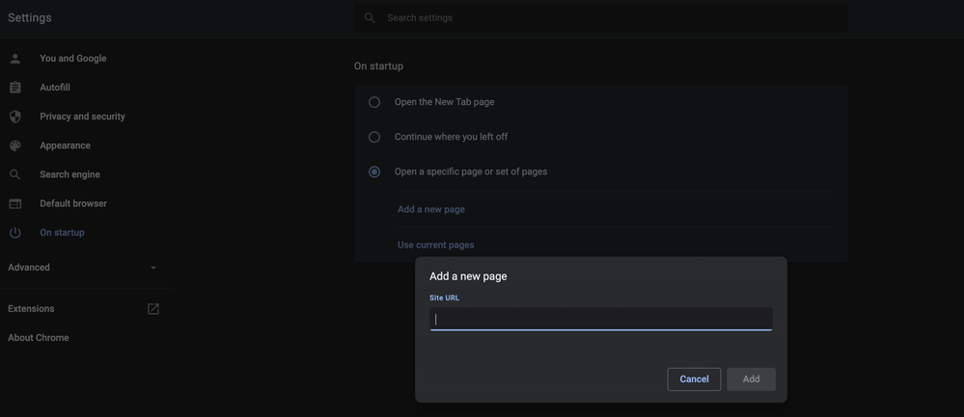Select Open a specific page radio
Screen dimensions: 964x417
click(x=373, y=171)
